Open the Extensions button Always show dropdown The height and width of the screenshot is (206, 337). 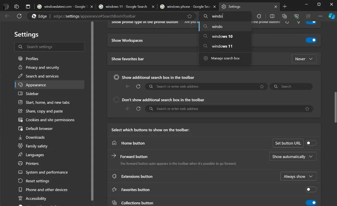pos(298,176)
